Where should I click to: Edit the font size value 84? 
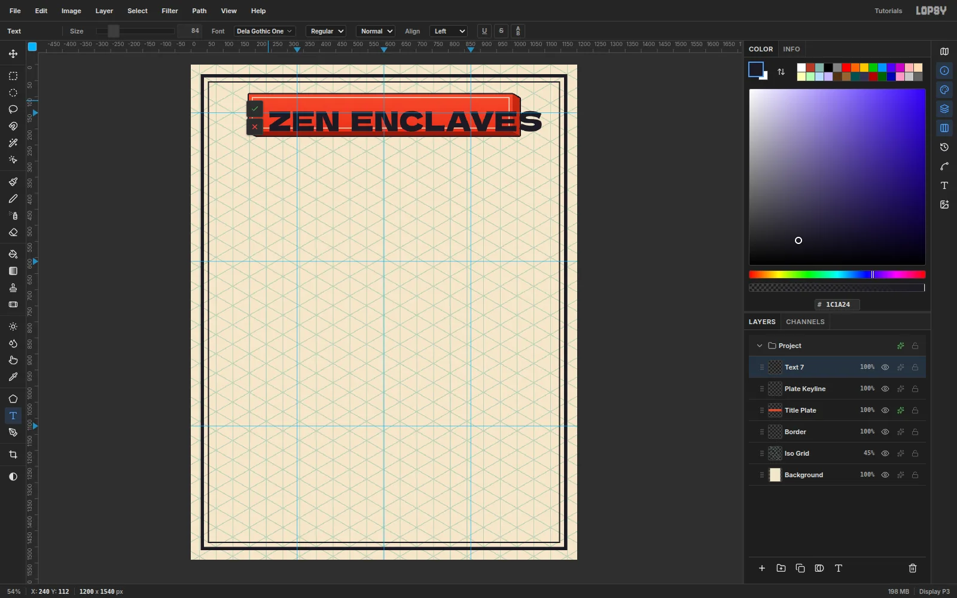click(x=190, y=31)
